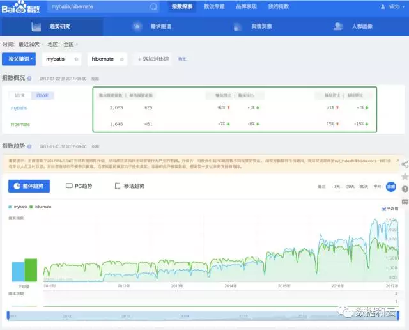
Task: Switch to the 整体趋势 view
Action: 29,186
